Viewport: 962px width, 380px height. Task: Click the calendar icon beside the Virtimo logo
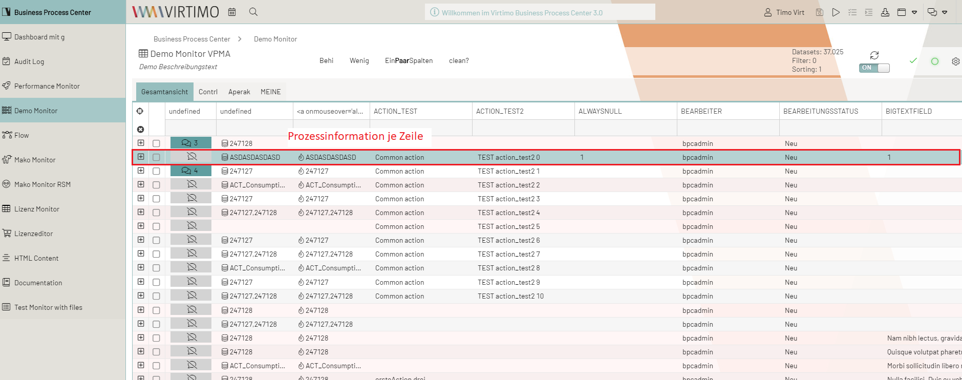pyautogui.click(x=232, y=12)
